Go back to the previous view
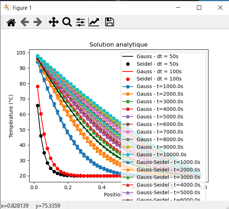Viewport: 229px width, 209px height. (25, 22)
